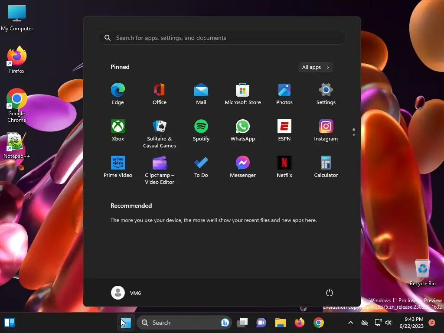The width and height of the screenshot is (444, 333).
Task: Launch Prime Video app
Action: coord(118,167)
